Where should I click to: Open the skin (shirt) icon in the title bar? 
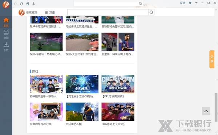(x=190, y=3)
